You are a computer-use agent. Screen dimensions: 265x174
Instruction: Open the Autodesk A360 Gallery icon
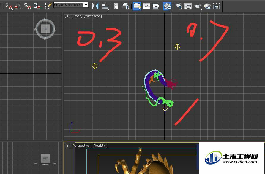pyautogui.click(x=216, y=6)
